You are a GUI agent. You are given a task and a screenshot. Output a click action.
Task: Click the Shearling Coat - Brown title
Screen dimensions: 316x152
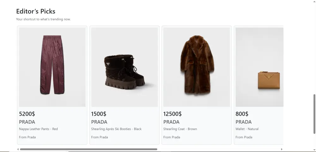pyautogui.click(x=180, y=129)
